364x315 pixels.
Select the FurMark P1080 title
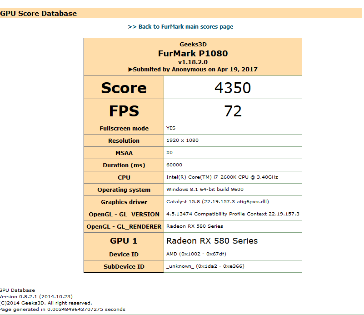(x=193, y=53)
